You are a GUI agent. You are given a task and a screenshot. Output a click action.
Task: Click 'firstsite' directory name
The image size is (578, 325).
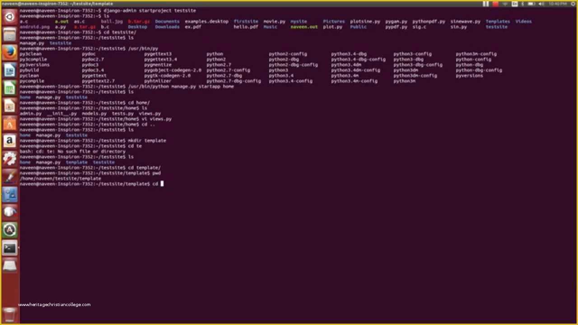(x=246, y=21)
